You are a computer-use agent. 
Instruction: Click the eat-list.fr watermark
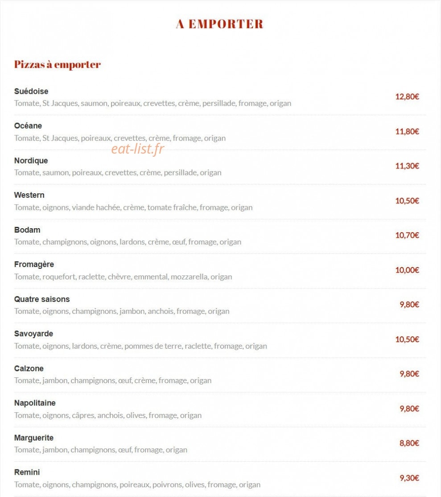[138, 149]
